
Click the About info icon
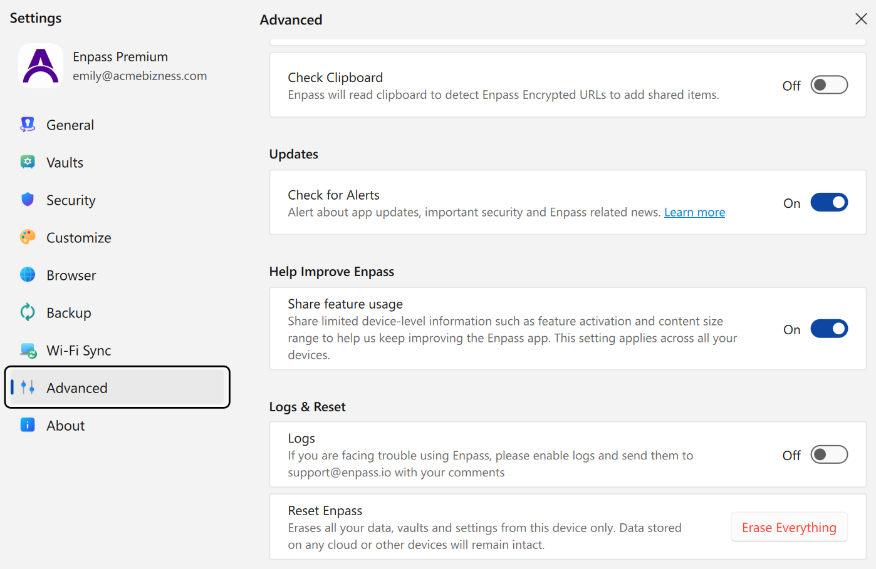point(28,425)
